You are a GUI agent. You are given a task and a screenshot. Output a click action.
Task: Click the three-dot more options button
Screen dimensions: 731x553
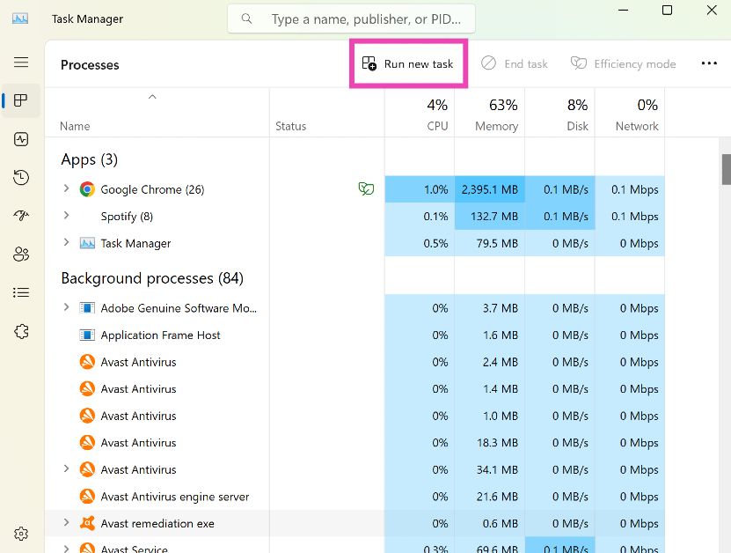click(709, 63)
